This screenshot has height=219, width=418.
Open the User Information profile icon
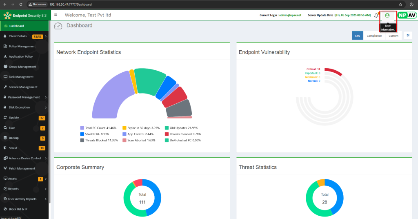(x=387, y=16)
